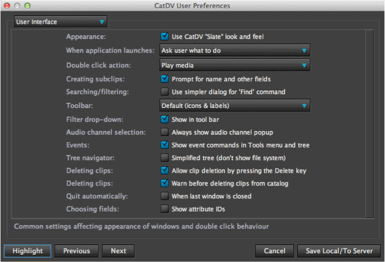Toggle Show in tool bar checkbox
Viewport: 385px width, 262px height.
point(165,118)
